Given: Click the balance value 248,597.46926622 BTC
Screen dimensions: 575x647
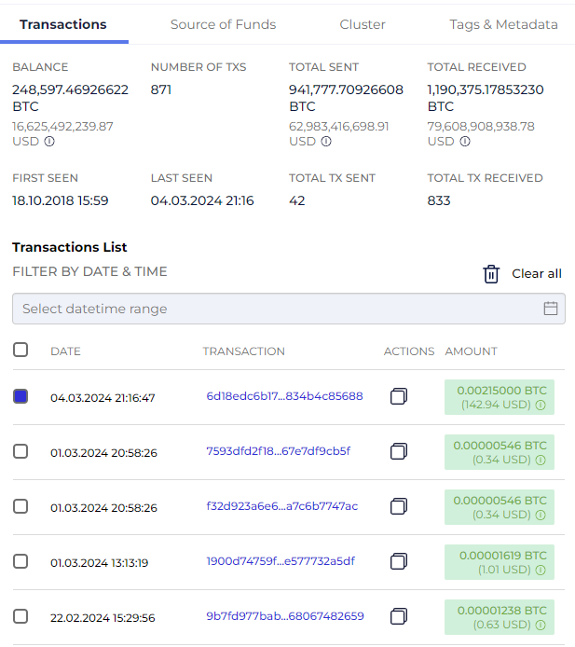Looking at the screenshot, I should (70, 98).
